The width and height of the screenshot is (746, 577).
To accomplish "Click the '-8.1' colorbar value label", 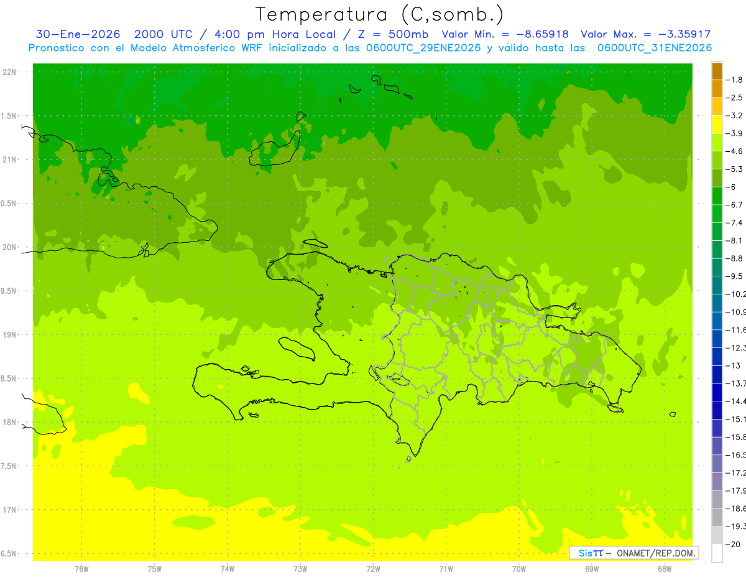I will (x=734, y=241).
